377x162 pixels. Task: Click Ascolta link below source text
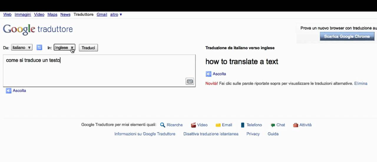pyautogui.click(x=19, y=91)
